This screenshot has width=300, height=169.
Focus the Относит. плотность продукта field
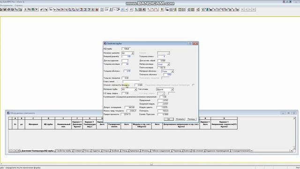(139, 85)
